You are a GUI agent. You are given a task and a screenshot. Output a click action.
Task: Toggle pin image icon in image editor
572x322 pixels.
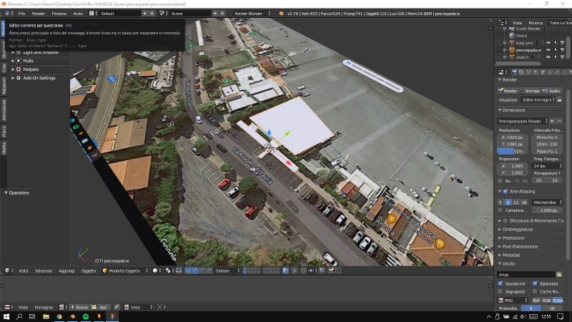tap(117, 307)
